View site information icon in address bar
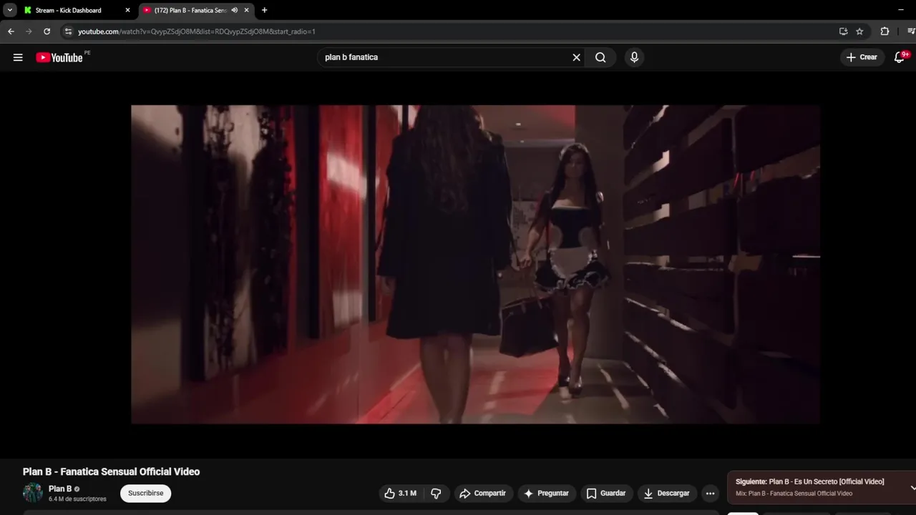Screen dimensions: 916x515 pyautogui.click(x=68, y=31)
